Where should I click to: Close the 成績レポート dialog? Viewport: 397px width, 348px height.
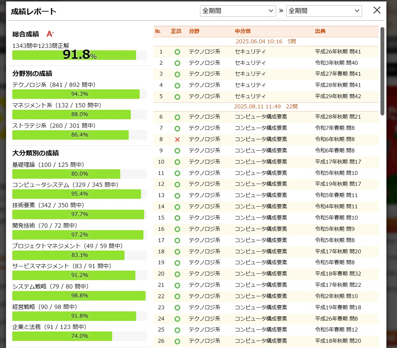[377, 11]
